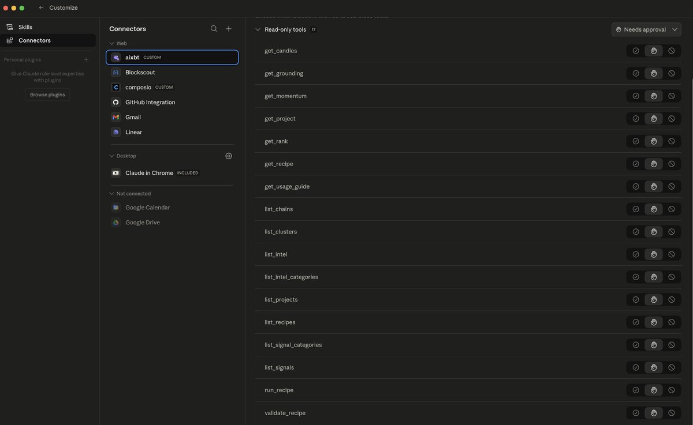
Task: Select needs-approval hand for validate_recipe
Action: tap(654, 413)
